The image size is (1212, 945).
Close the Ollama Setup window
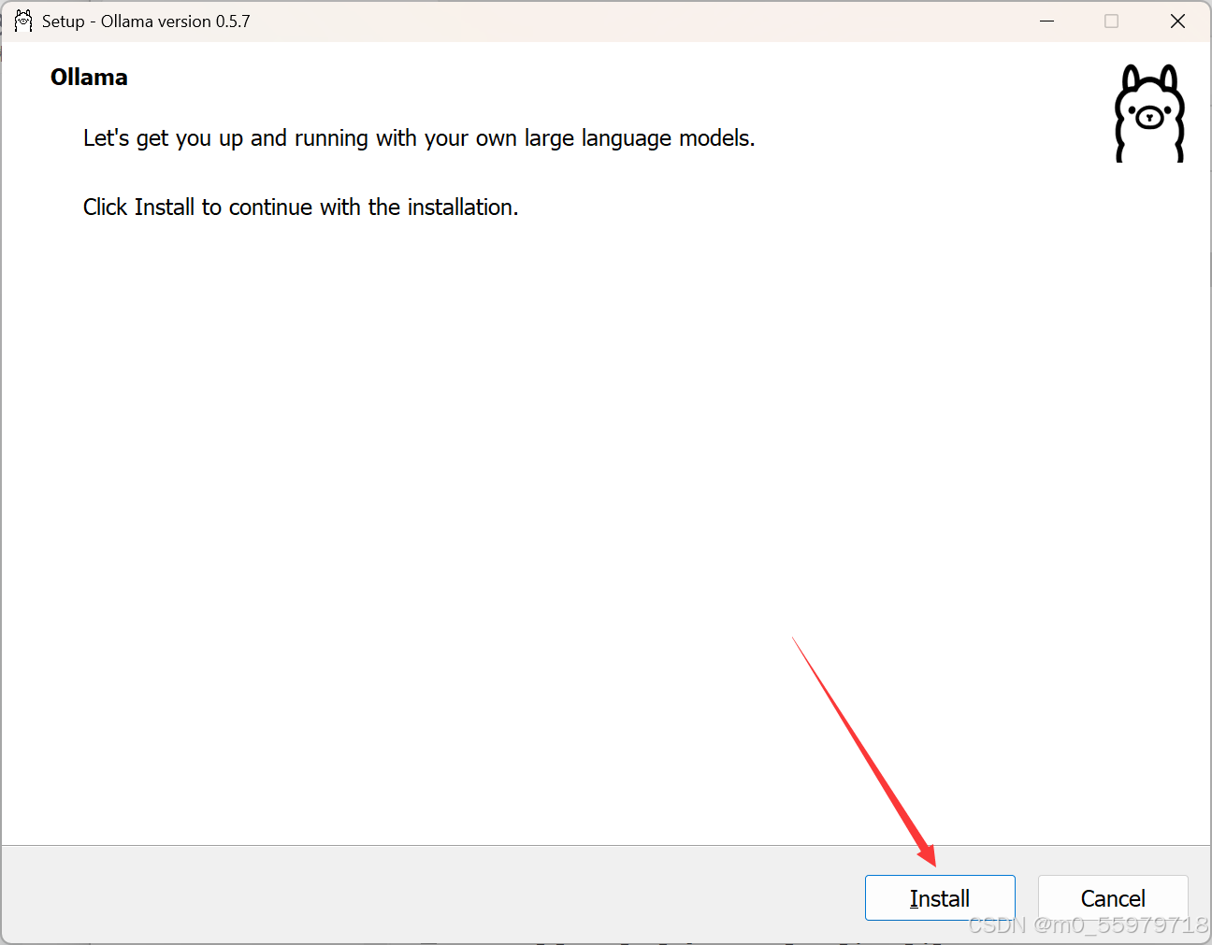(1177, 21)
